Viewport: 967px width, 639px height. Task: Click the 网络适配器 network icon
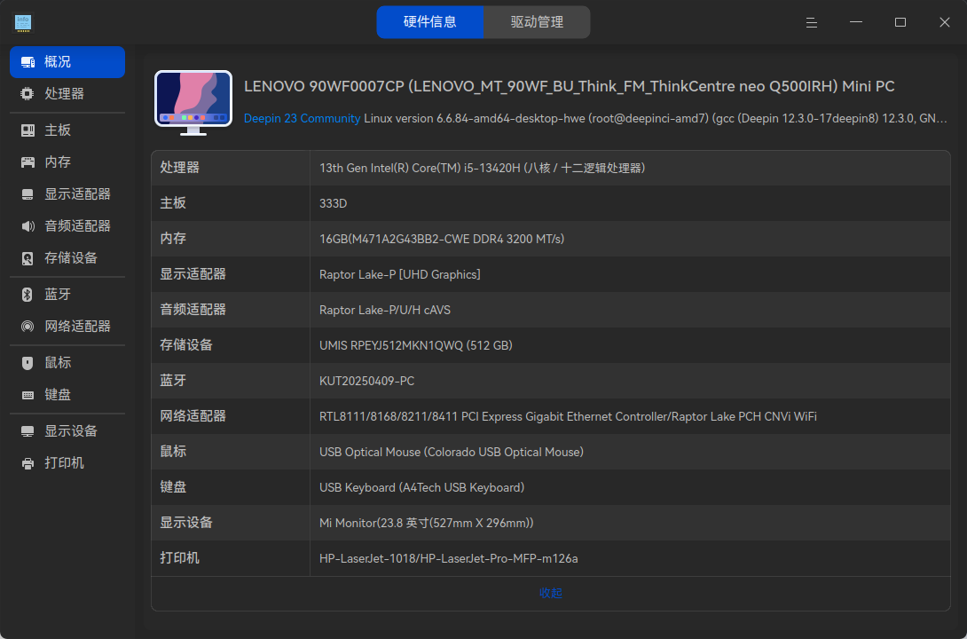click(x=28, y=327)
